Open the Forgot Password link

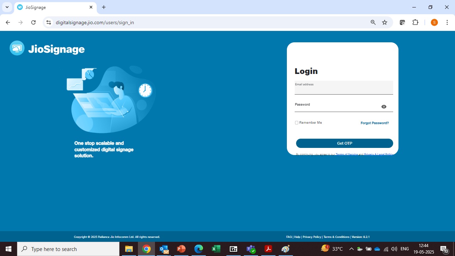(x=375, y=123)
